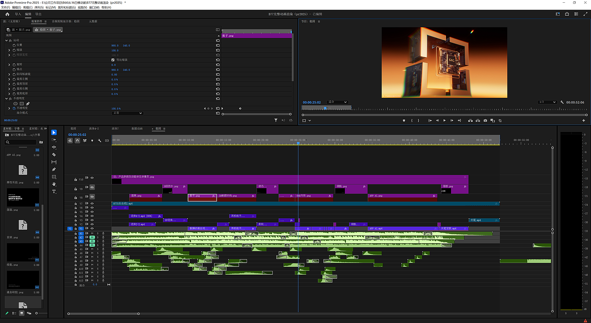Viewport: 591px width, 323px height.
Task: Select the Hand tool
Action: click(54, 184)
